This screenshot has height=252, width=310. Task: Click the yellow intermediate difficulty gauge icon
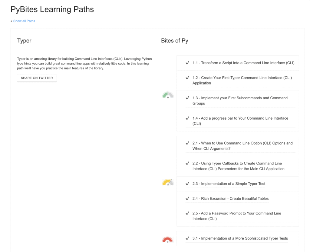click(x=168, y=182)
